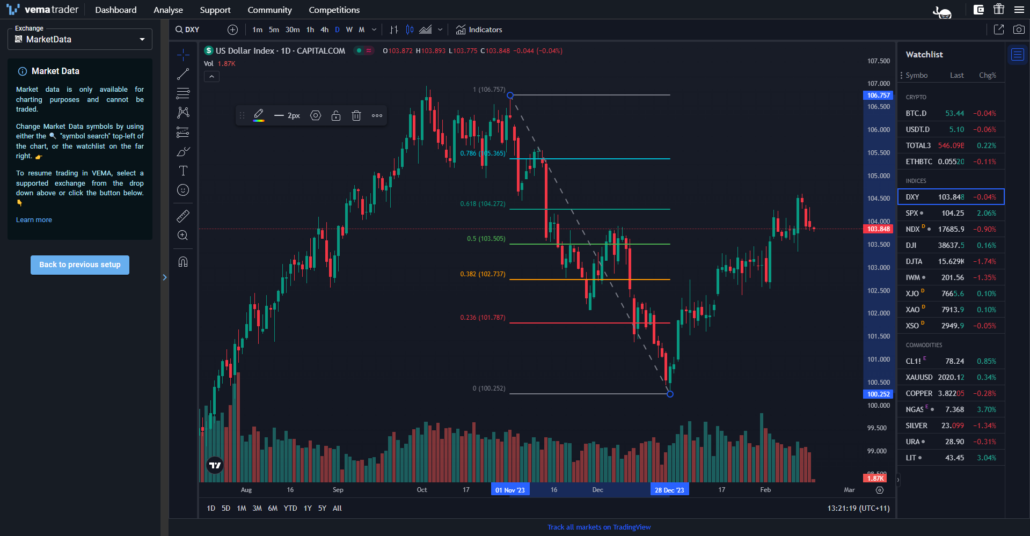The width and height of the screenshot is (1030, 536).
Task: Open the Community menu
Action: (x=269, y=10)
